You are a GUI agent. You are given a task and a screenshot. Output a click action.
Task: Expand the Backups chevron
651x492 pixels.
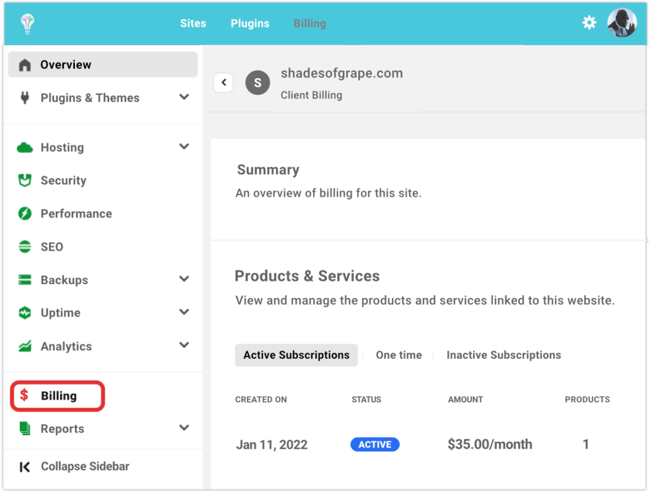(x=184, y=279)
